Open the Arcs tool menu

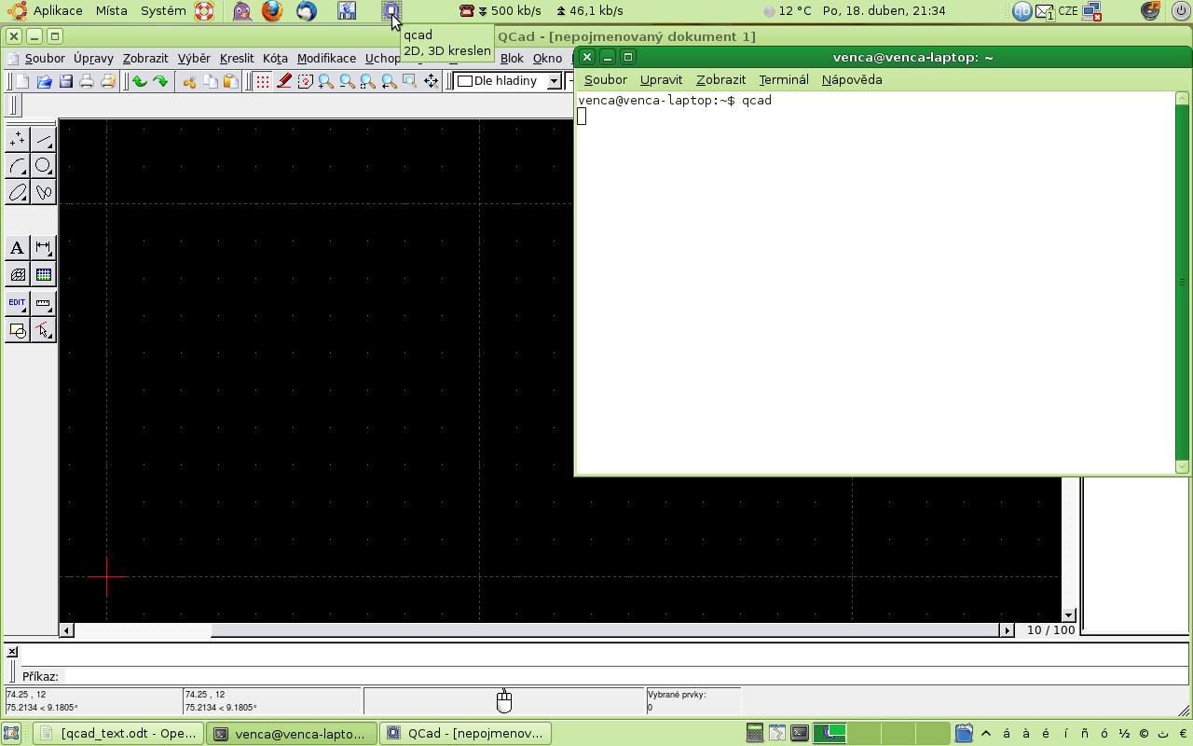[18, 166]
